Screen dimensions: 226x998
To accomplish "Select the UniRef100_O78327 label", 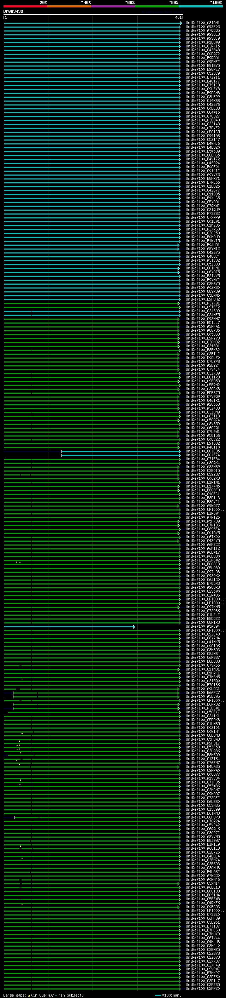I will pos(202,116).
